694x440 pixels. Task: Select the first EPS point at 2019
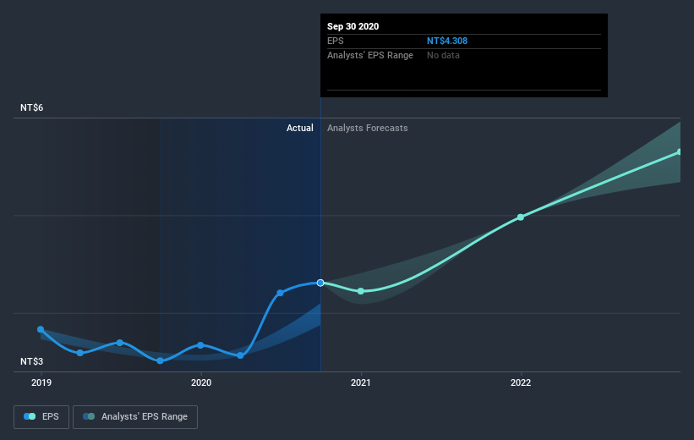point(41,329)
